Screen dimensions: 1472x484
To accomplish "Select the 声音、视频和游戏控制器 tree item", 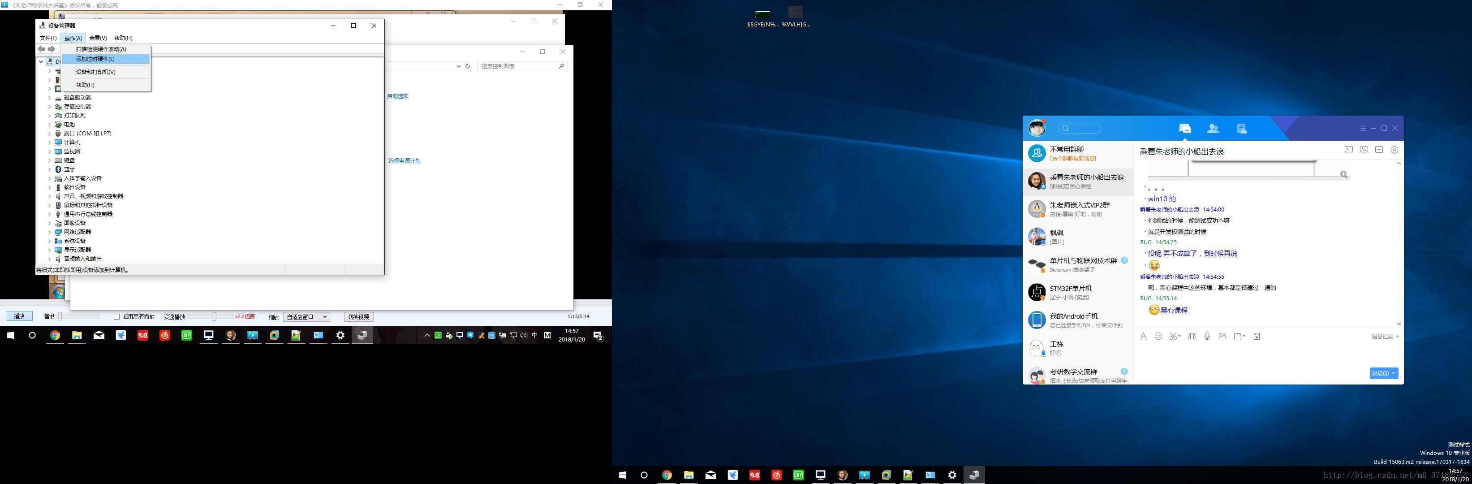I will [x=93, y=197].
